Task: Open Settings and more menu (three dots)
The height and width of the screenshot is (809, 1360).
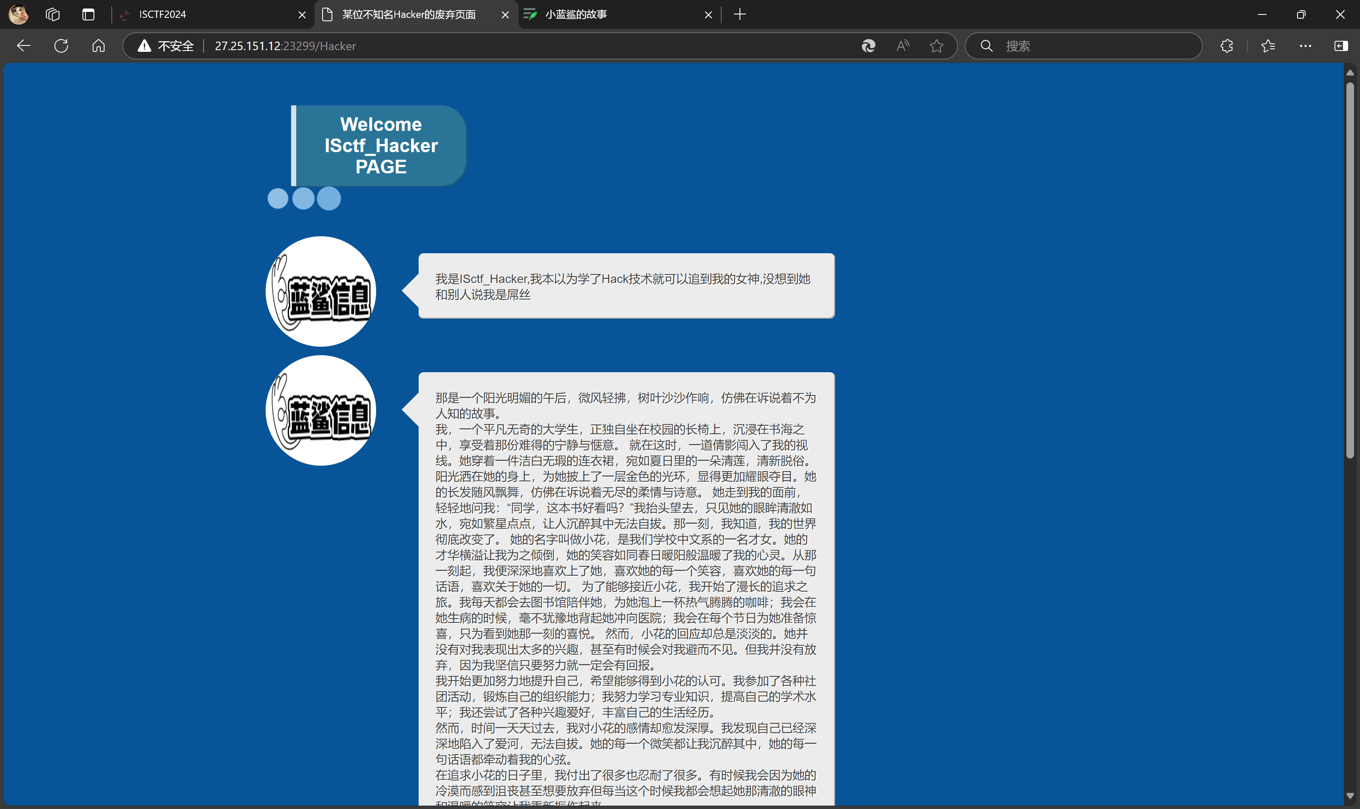Action: 1306,46
